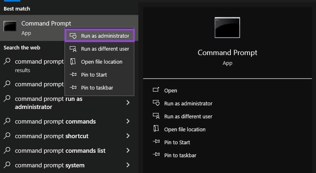316x173 pixels.
Task: Click search icon beside 'command prompt system'
Action: [x=7, y=165]
